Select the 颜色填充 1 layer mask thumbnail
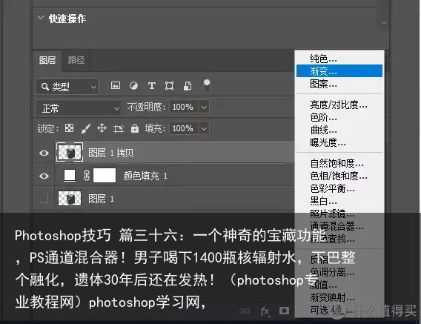421x324 pixels. (105, 175)
